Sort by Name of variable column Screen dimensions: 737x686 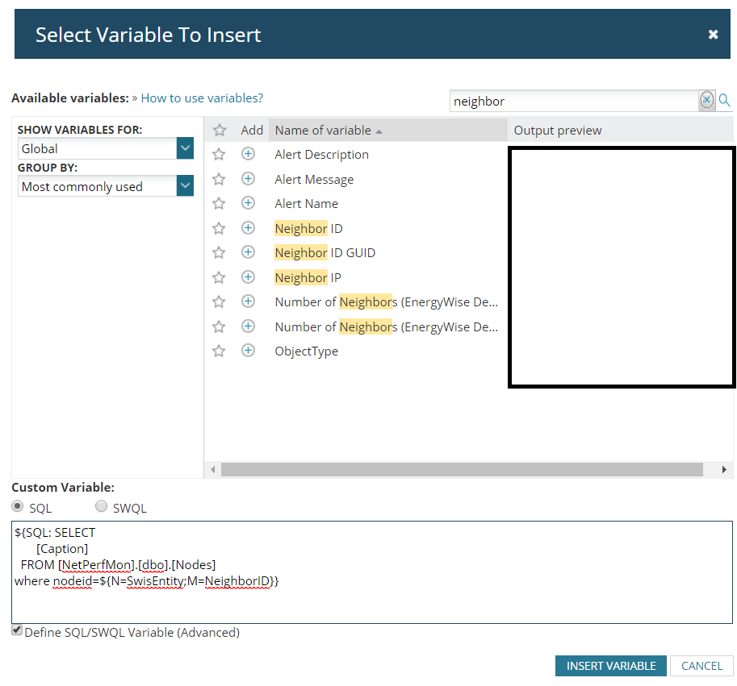point(323,131)
